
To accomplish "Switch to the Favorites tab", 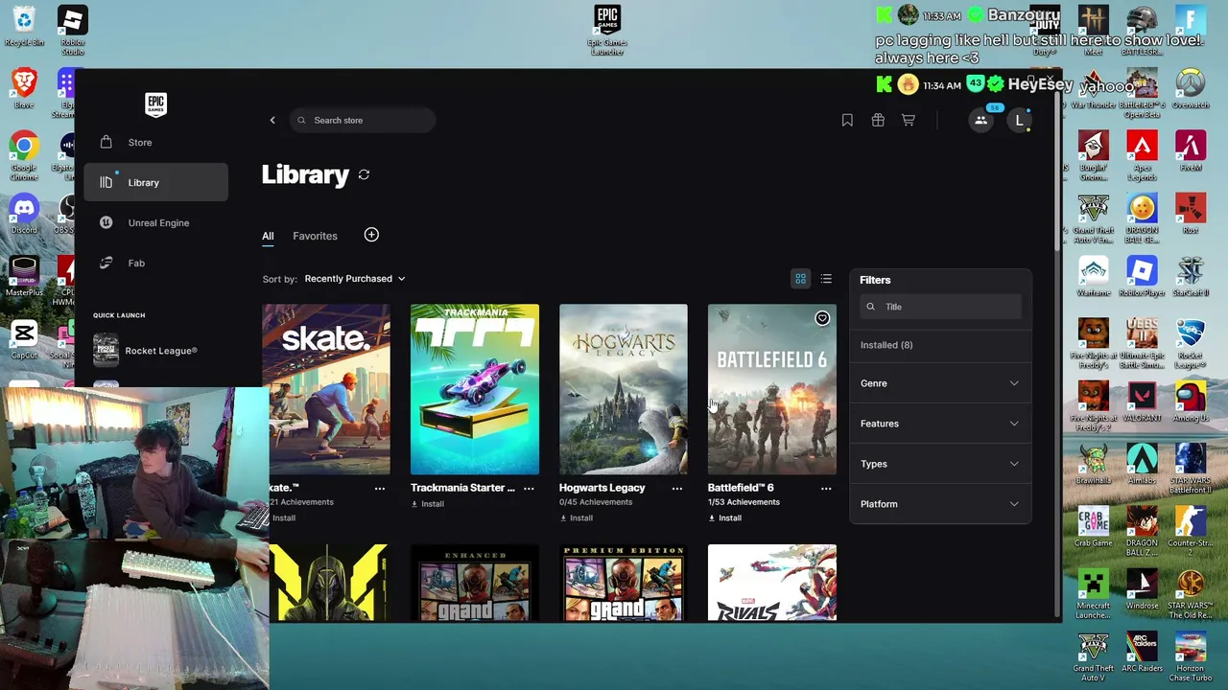I will (x=315, y=236).
